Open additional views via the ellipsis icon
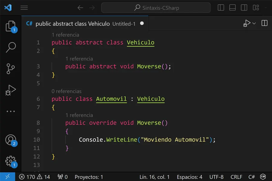The image size is (272, 181). pyautogui.click(x=11, y=111)
